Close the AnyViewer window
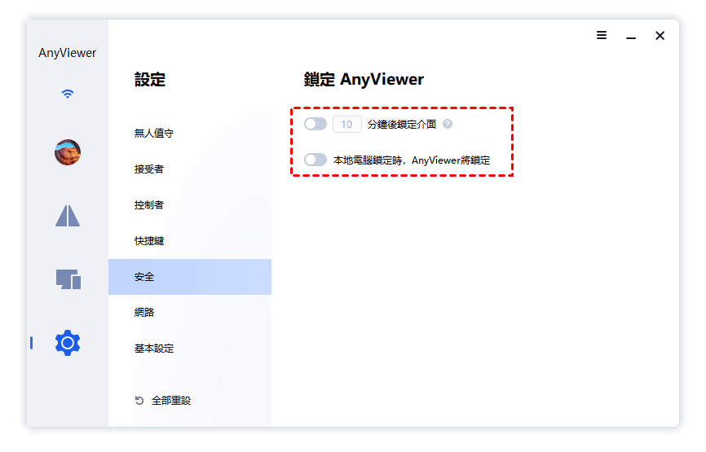This screenshot has height=452, width=706. click(660, 36)
